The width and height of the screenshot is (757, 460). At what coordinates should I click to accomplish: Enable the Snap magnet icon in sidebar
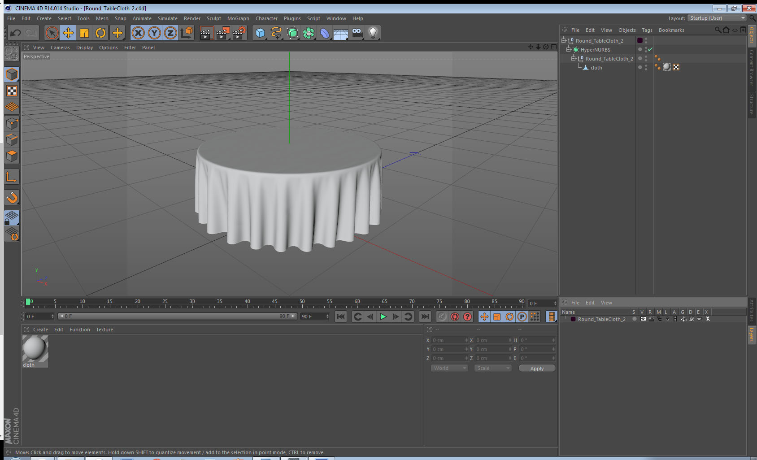[12, 197]
